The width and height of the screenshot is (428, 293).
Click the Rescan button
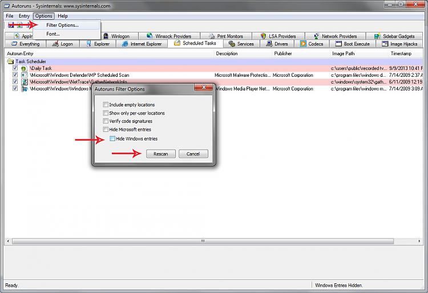click(x=161, y=154)
